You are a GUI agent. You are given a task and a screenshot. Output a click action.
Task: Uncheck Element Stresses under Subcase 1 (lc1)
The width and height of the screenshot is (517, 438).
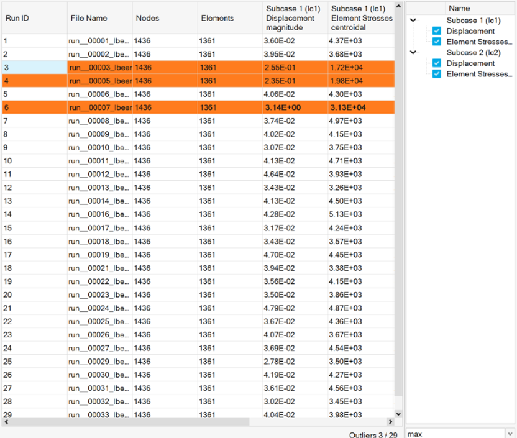(437, 42)
